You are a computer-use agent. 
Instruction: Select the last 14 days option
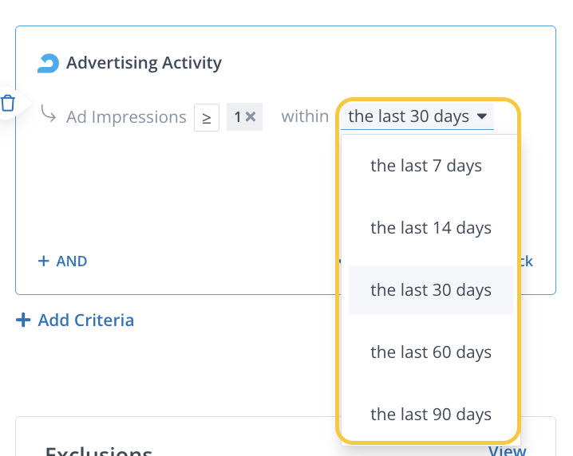pos(430,228)
